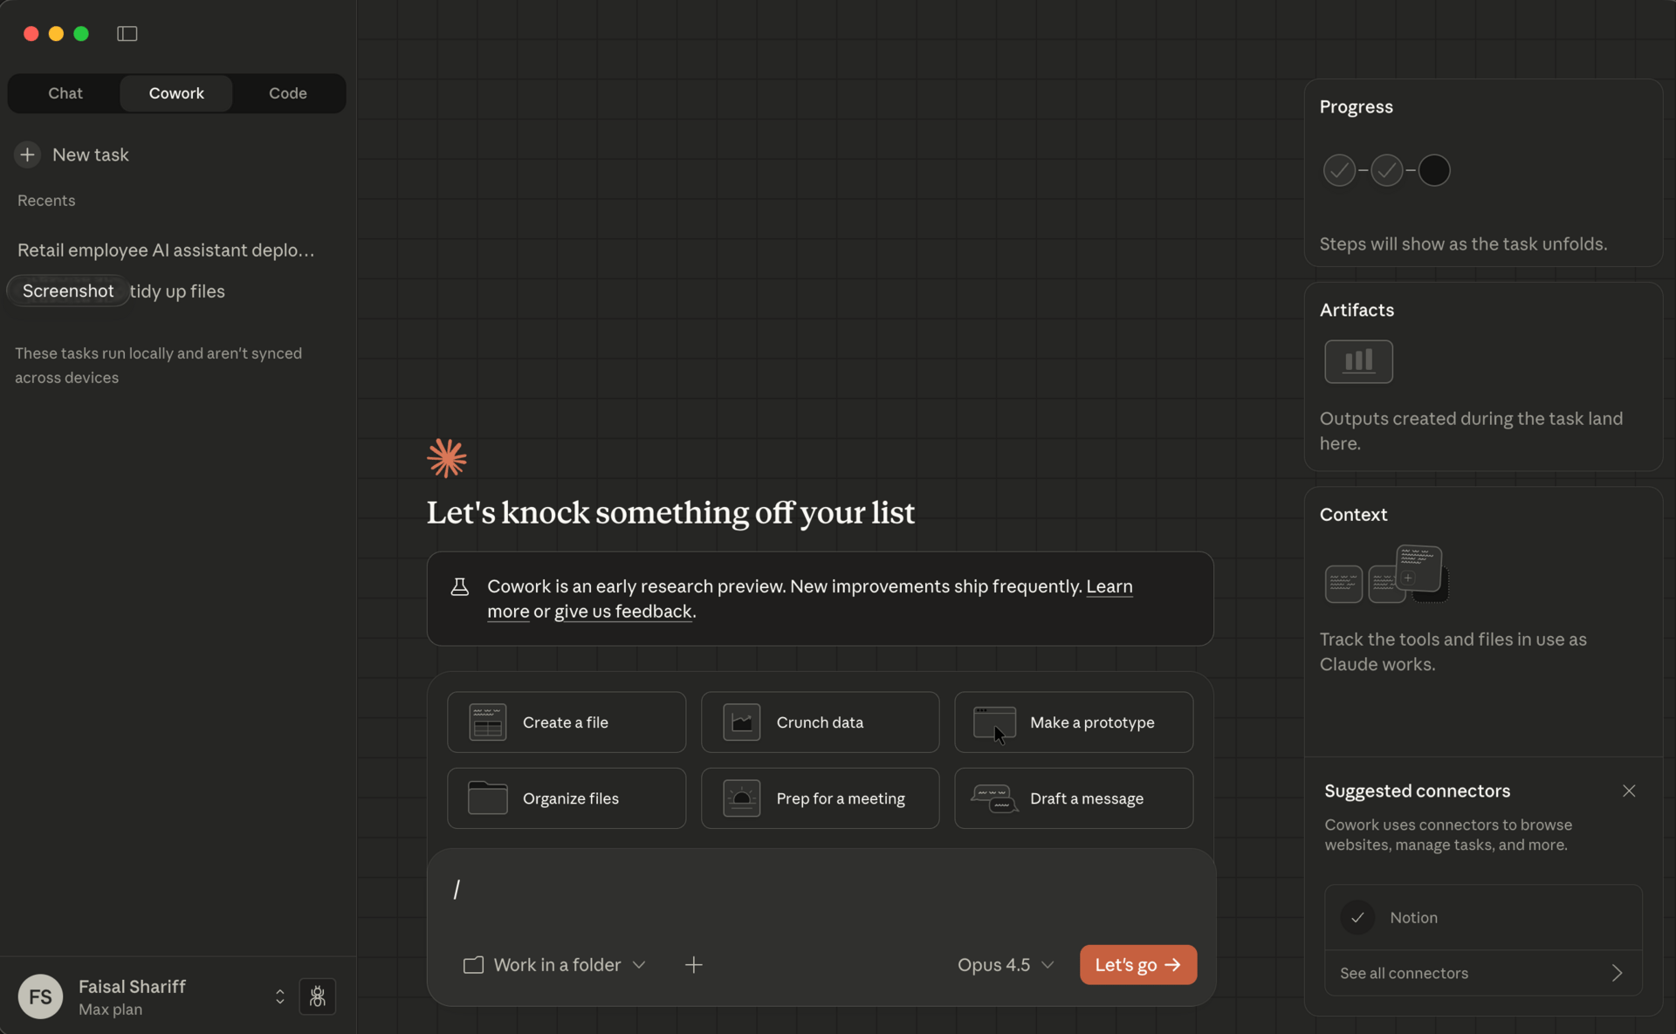Select the Crunch data chart icon
This screenshot has height=1034, width=1676.
point(741,722)
